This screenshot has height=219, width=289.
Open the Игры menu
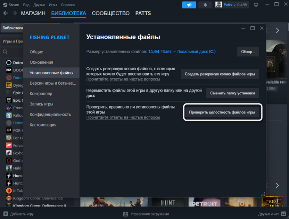53,5
